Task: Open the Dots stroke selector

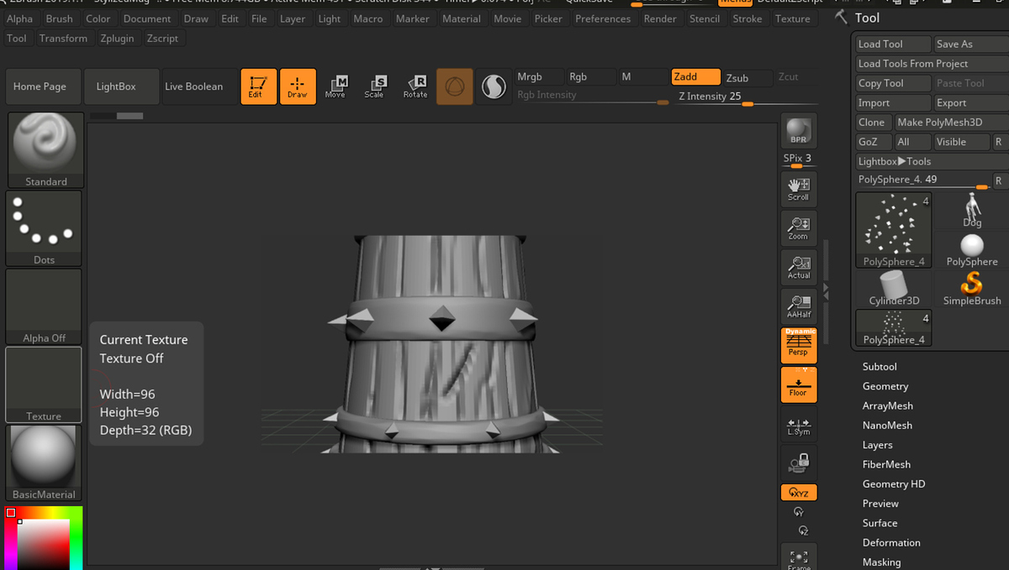Action: pyautogui.click(x=45, y=228)
